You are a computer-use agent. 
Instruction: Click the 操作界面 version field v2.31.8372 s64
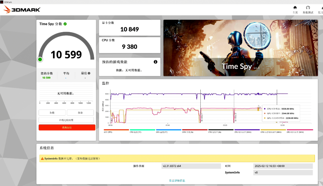pyautogui.click(x=191, y=166)
